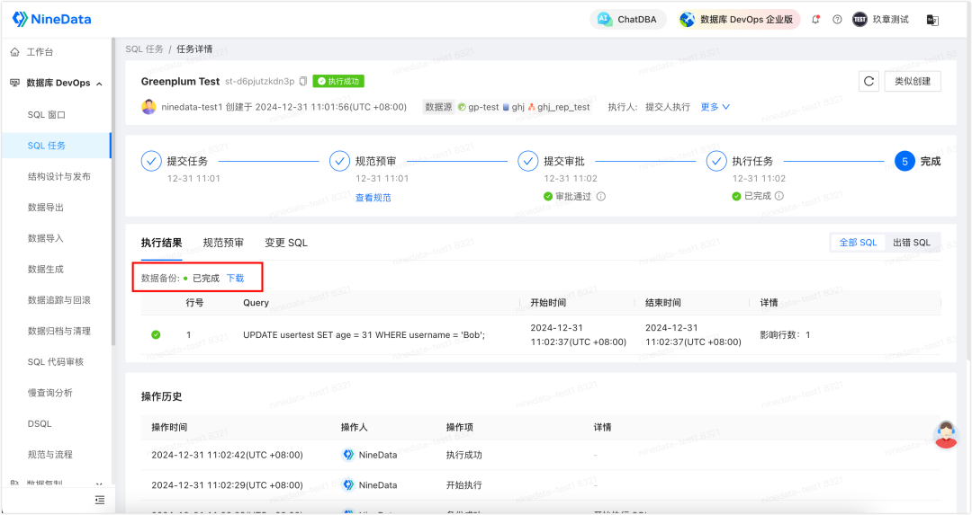Screen dimensions: 972x515
Task: Click info icon next to 已完成 step
Action: tap(779, 196)
